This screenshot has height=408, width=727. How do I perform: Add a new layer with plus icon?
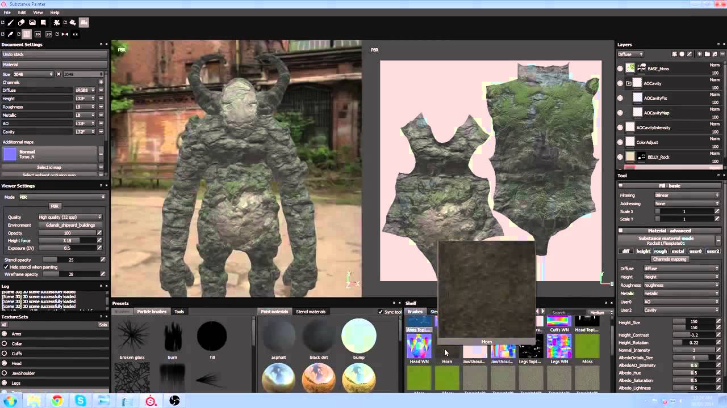[x=700, y=54]
